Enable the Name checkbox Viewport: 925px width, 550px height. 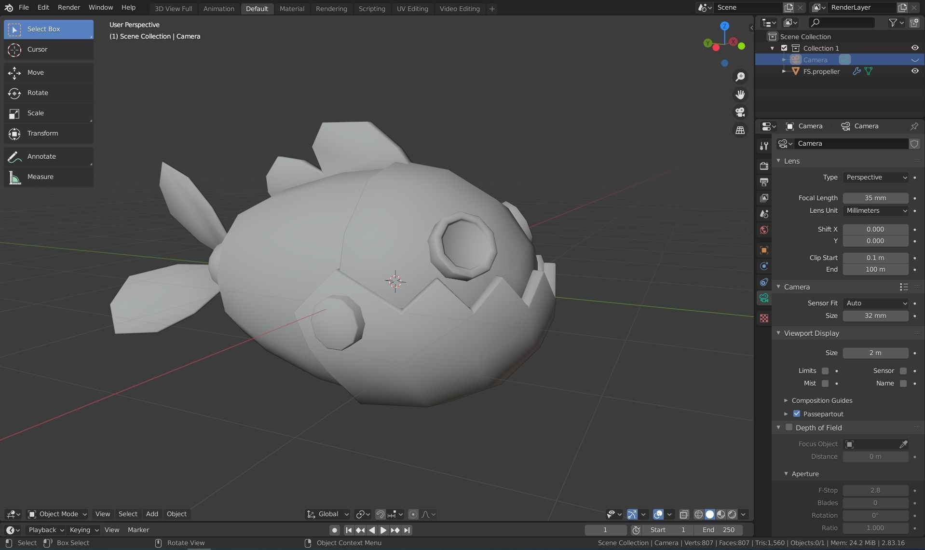point(903,384)
